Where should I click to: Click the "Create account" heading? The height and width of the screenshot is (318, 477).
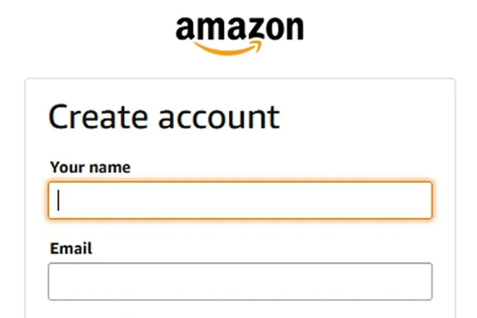pyautogui.click(x=164, y=117)
